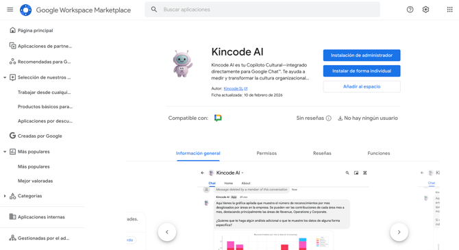Select Mejor valoradas
The height and width of the screenshot is (250, 459).
35,181
